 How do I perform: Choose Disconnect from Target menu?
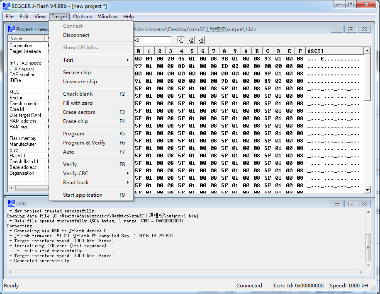97,35
